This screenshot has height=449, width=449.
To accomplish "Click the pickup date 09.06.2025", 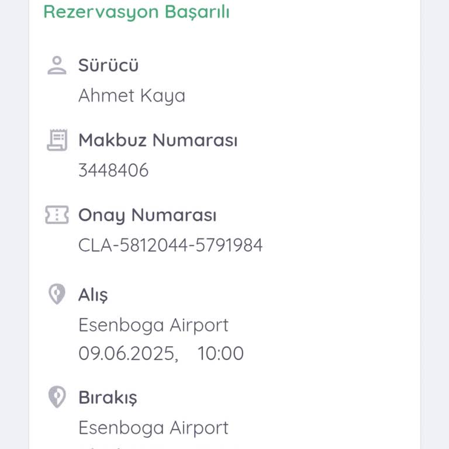I will tap(128, 353).
